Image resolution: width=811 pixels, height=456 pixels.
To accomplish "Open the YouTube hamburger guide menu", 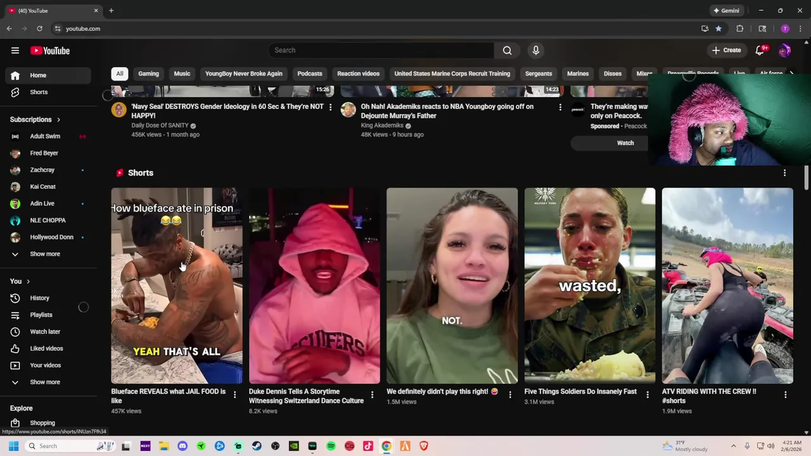I will (x=15, y=51).
